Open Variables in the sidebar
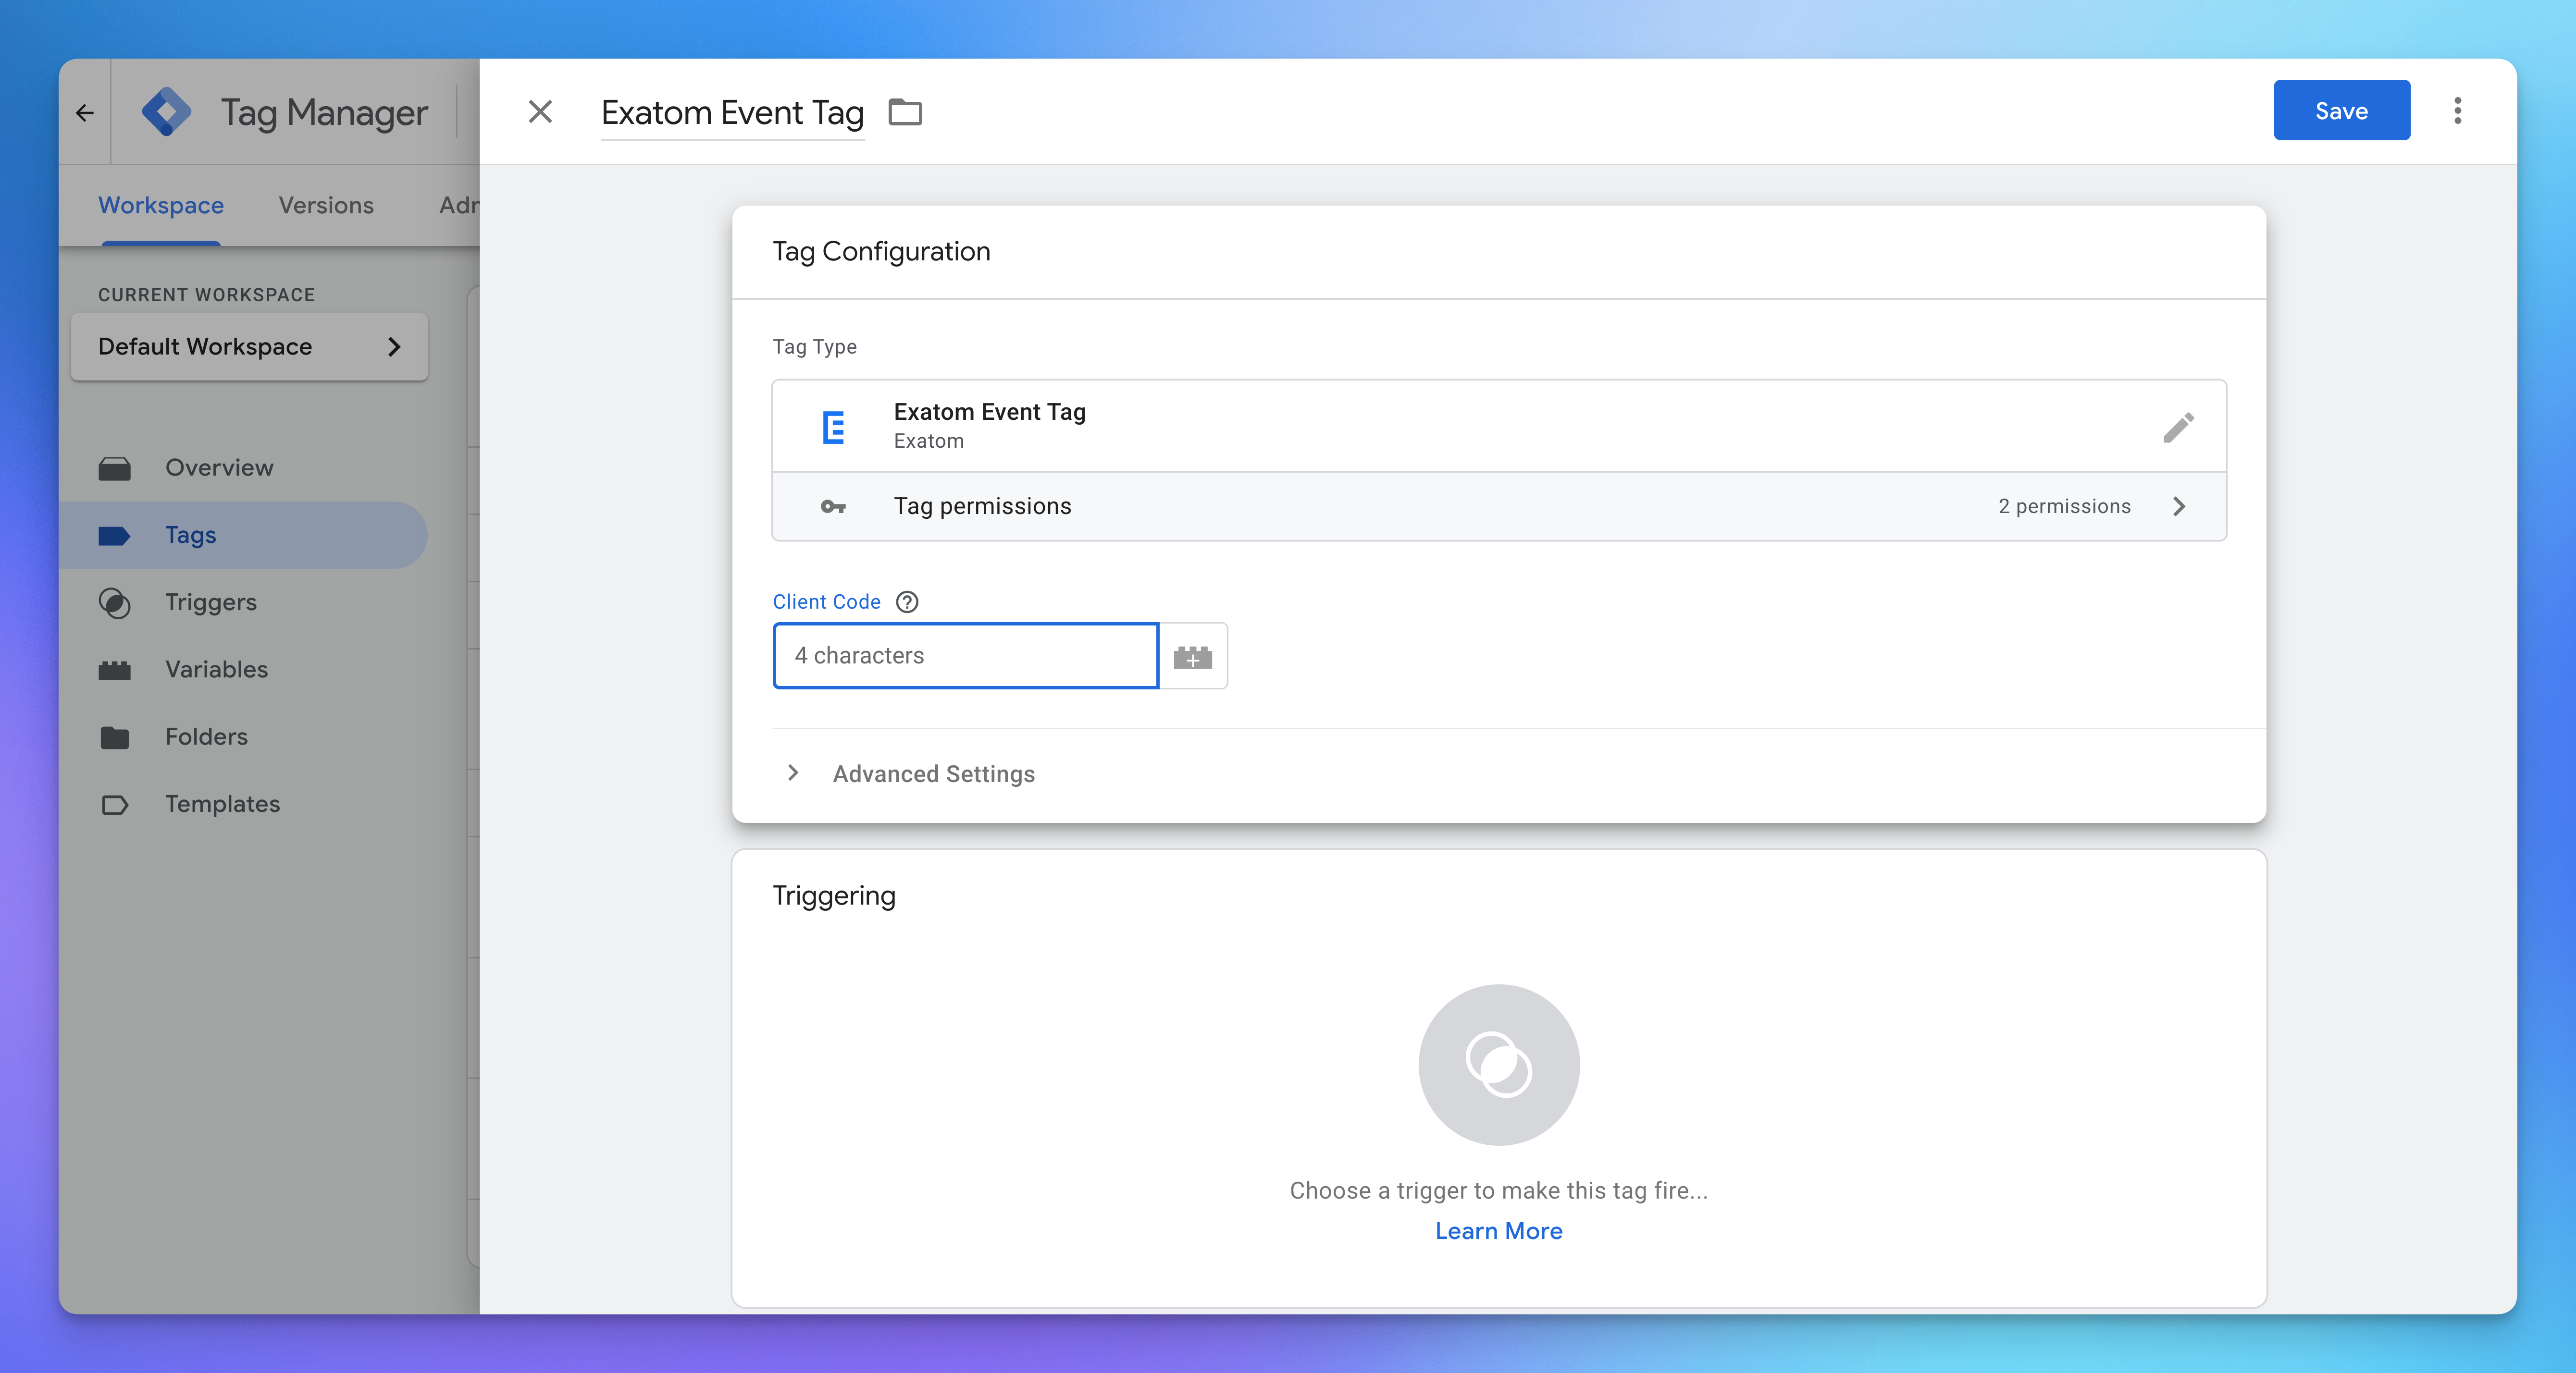The width and height of the screenshot is (2576, 1373). [x=216, y=669]
